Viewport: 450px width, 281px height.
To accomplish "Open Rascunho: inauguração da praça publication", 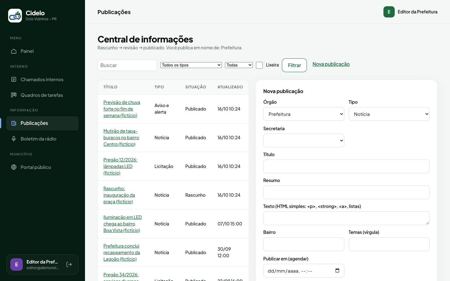I will tap(119, 195).
